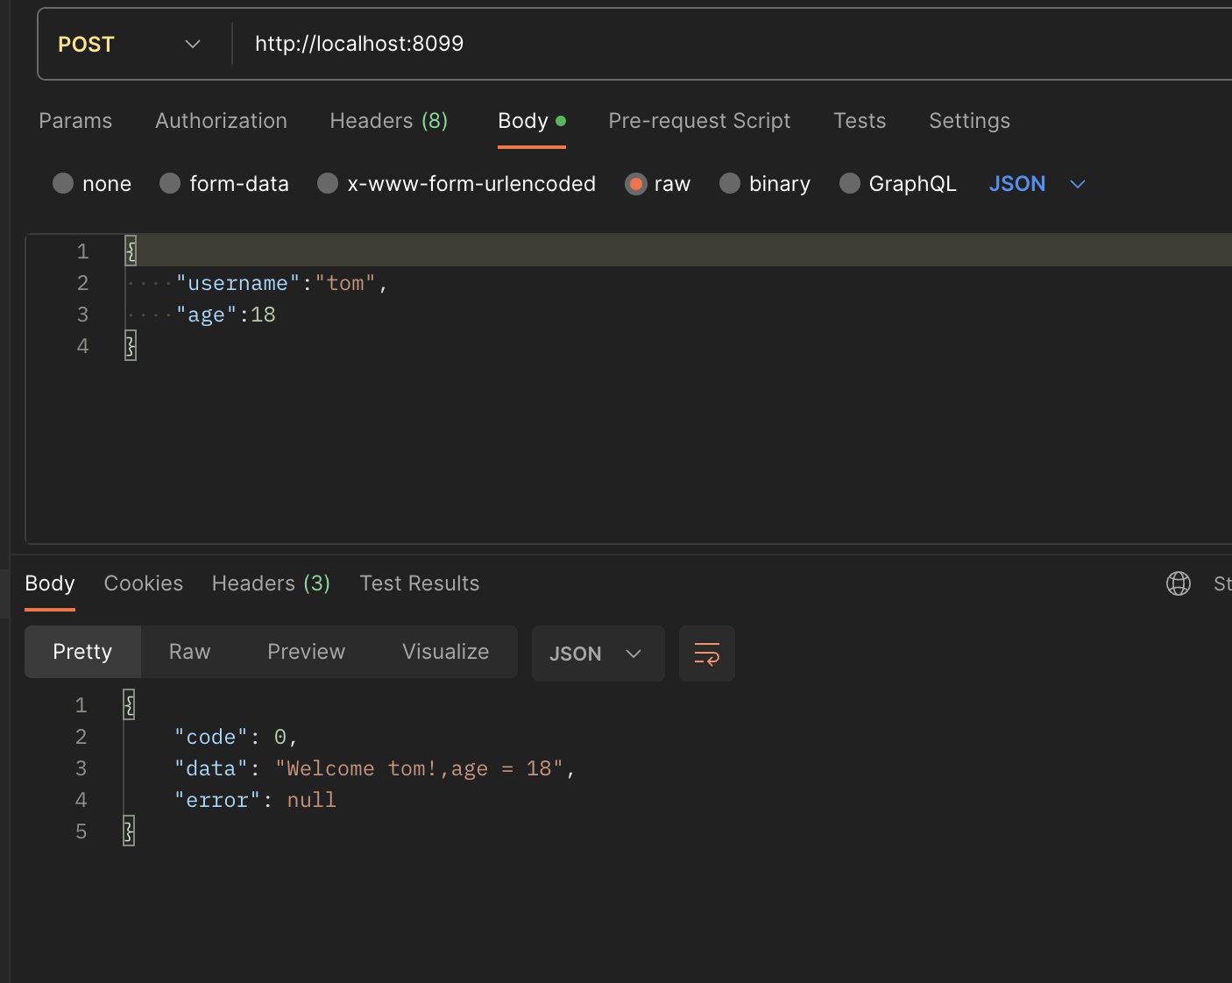This screenshot has width=1232, height=983.
Task: Select the binary body radio button
Action: click(730, 183)
